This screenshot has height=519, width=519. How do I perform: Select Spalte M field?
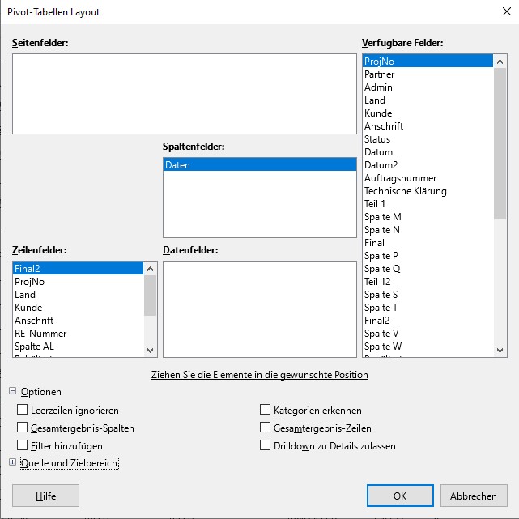coord(428,216)
